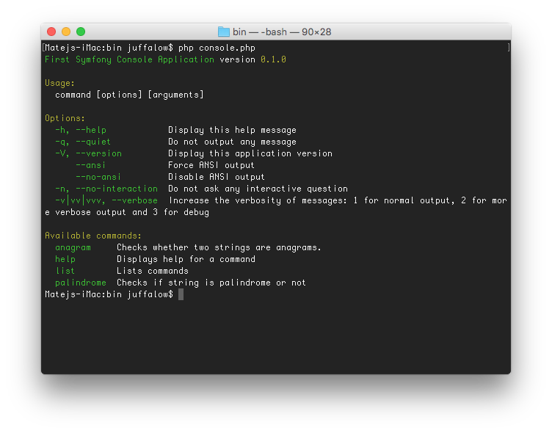Image resolution: width=552 pixels, height=433 pixels.
Task: Minimize the terminal with yellow button
Action: tap(66, 32)
